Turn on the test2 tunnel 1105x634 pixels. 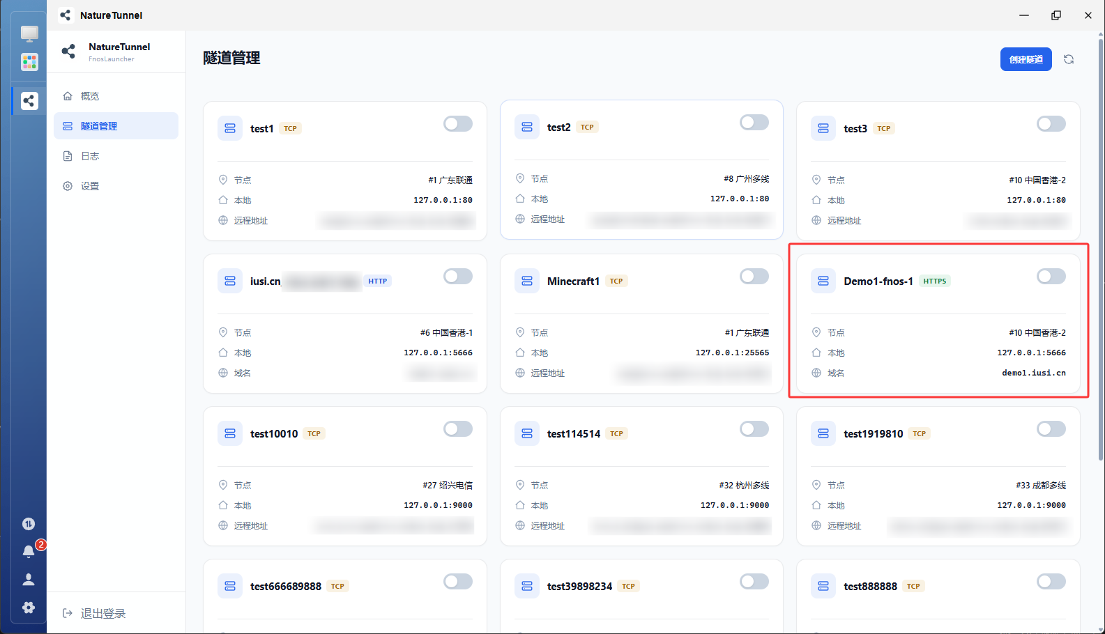[754, 122]
